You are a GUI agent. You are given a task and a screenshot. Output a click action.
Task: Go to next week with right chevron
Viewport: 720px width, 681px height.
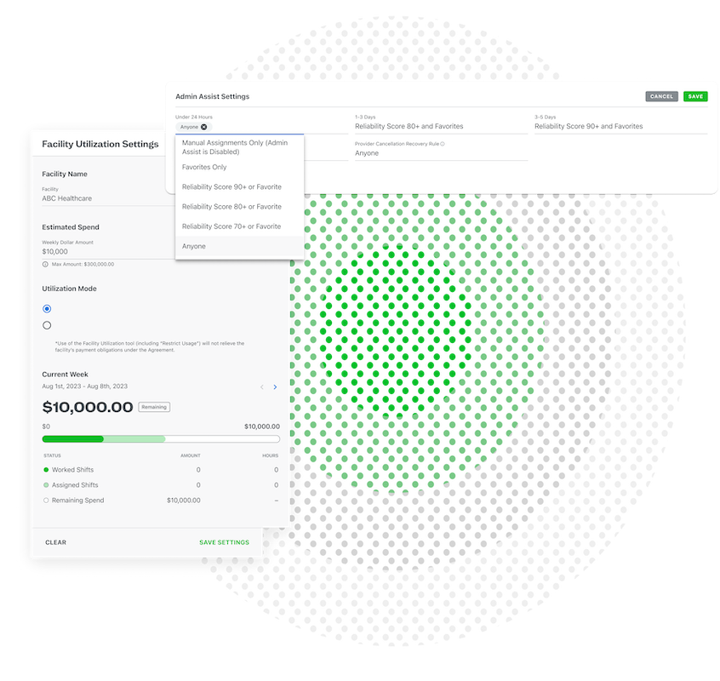pos(274,387)
